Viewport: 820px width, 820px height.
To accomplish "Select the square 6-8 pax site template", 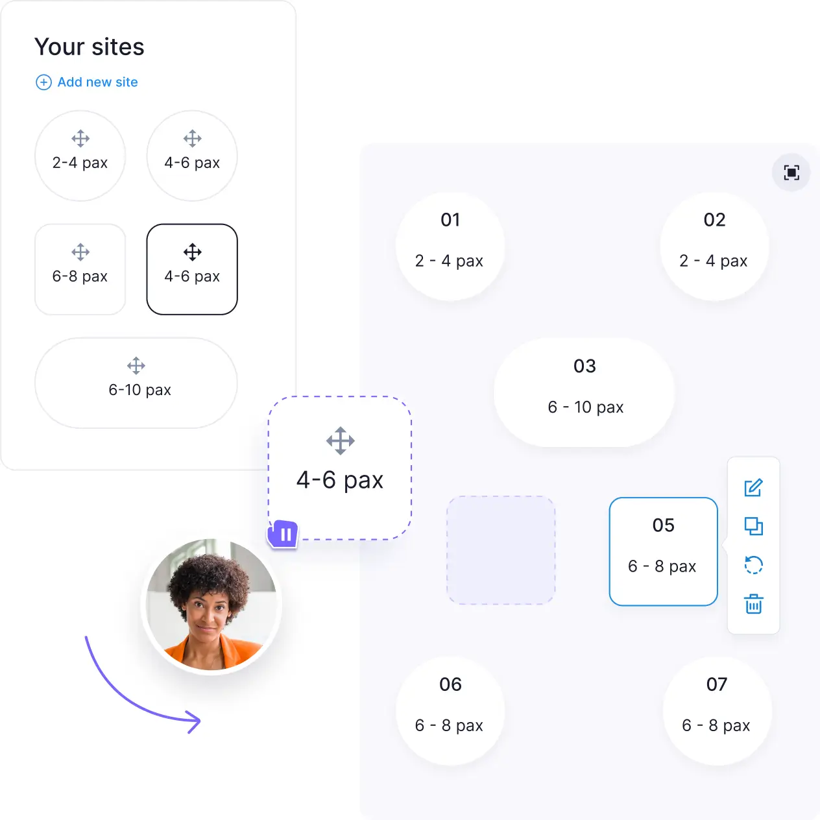I will pyautogui.click(x=80, y=269).
